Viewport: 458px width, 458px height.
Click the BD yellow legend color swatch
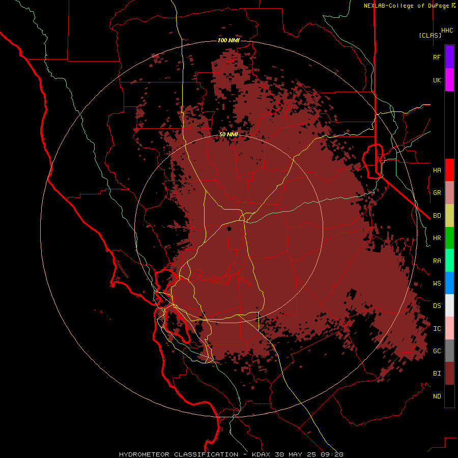pos(449,215)
